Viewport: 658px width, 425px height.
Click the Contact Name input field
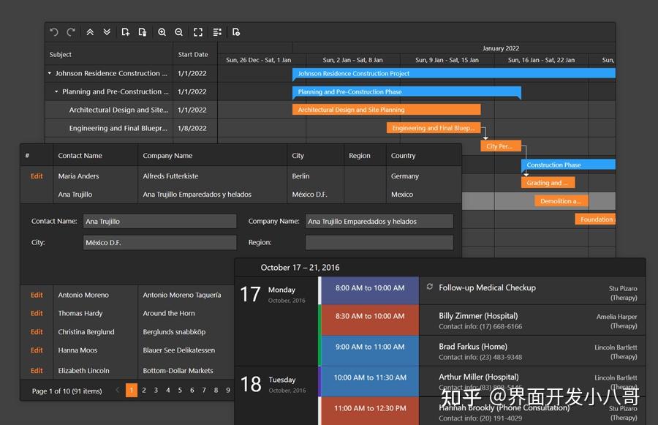click(x=160, y=222)
